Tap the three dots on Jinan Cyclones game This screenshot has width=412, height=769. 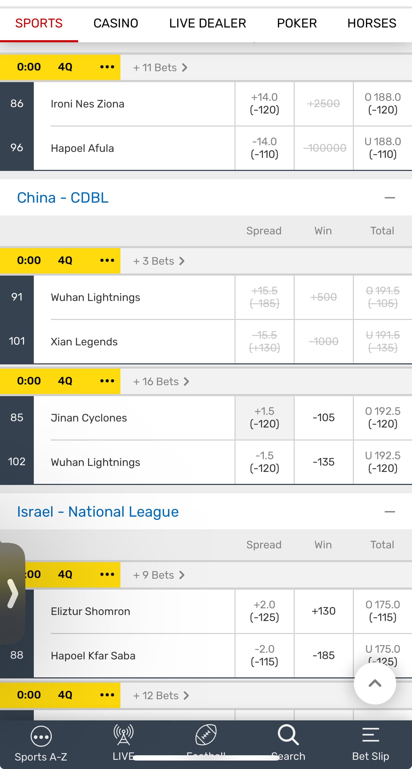click(x=107, y=381)
